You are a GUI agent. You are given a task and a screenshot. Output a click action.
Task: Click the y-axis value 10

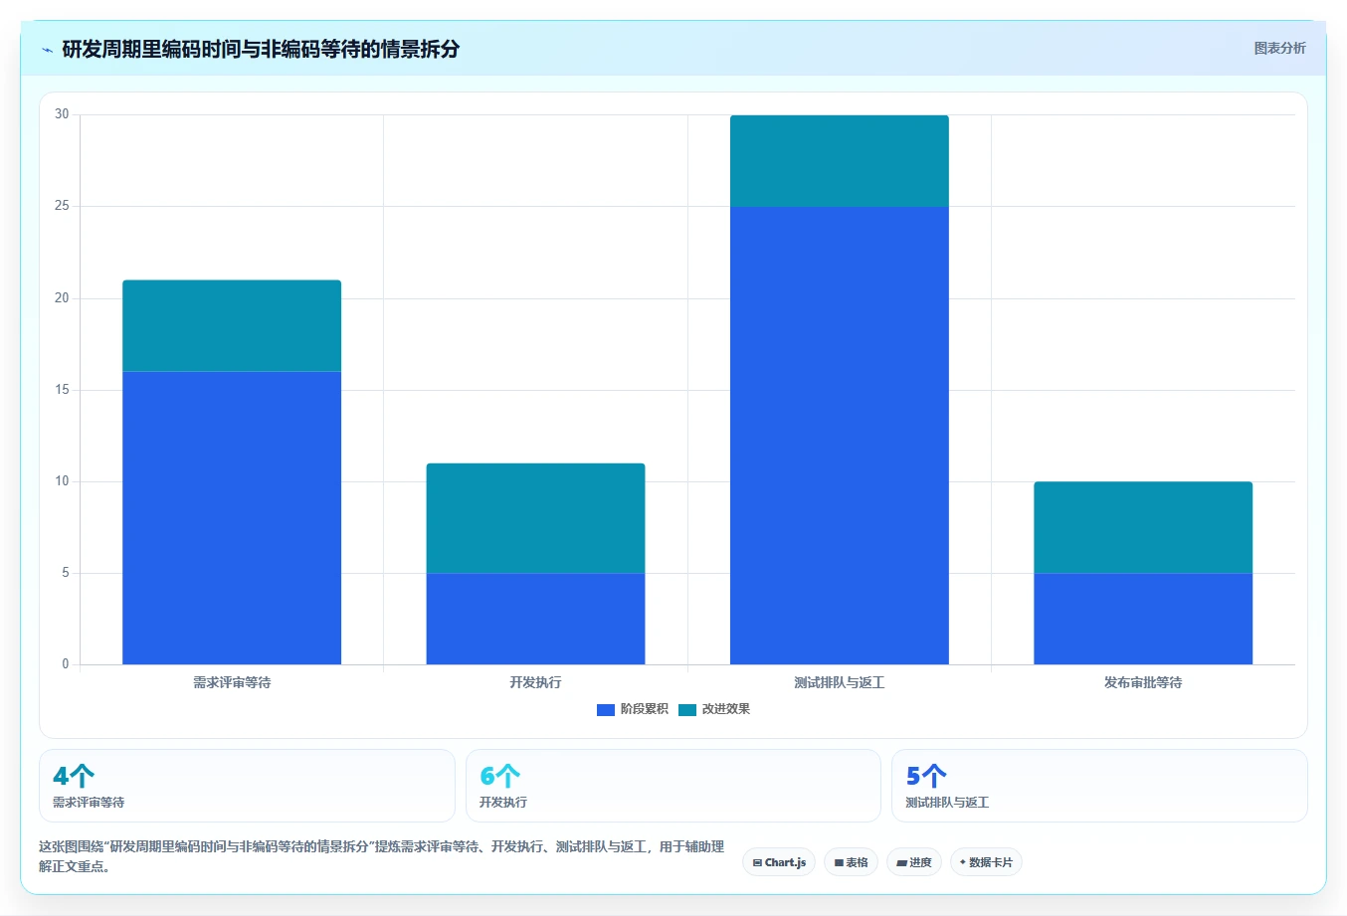pos(63,481)
